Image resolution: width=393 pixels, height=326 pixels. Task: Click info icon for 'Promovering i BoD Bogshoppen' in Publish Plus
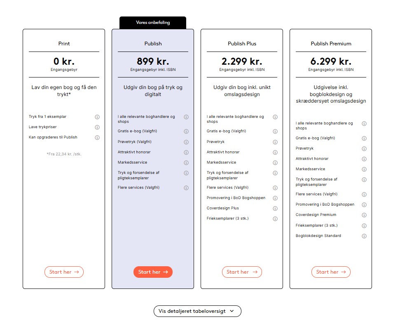pos(275,198)
